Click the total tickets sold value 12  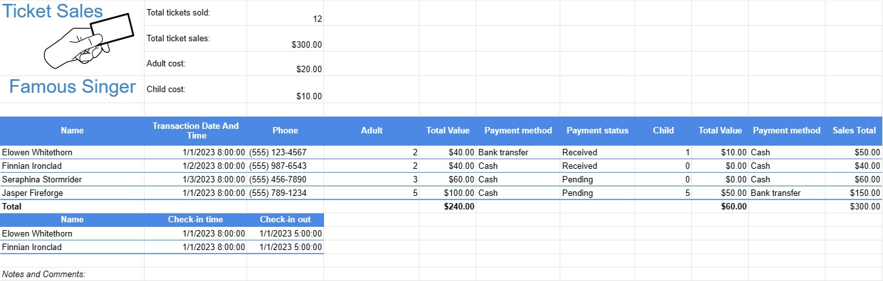point(317,19)
